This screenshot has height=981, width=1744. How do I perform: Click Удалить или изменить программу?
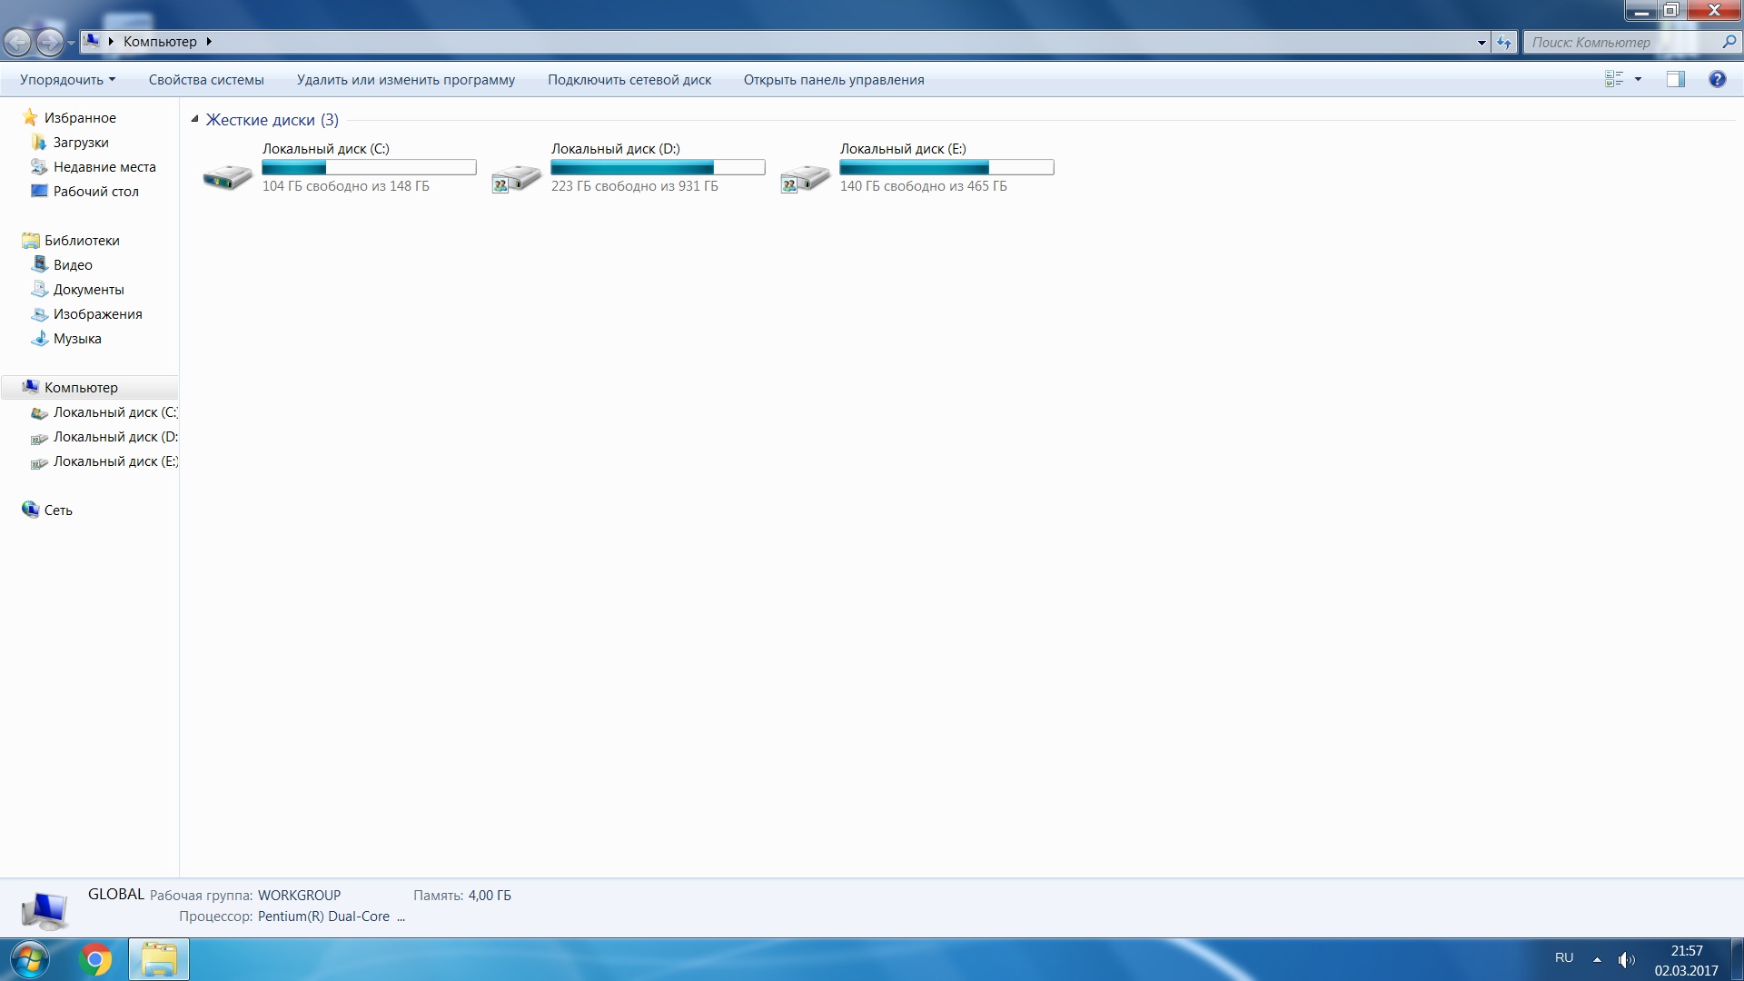(x=405, y=80)
